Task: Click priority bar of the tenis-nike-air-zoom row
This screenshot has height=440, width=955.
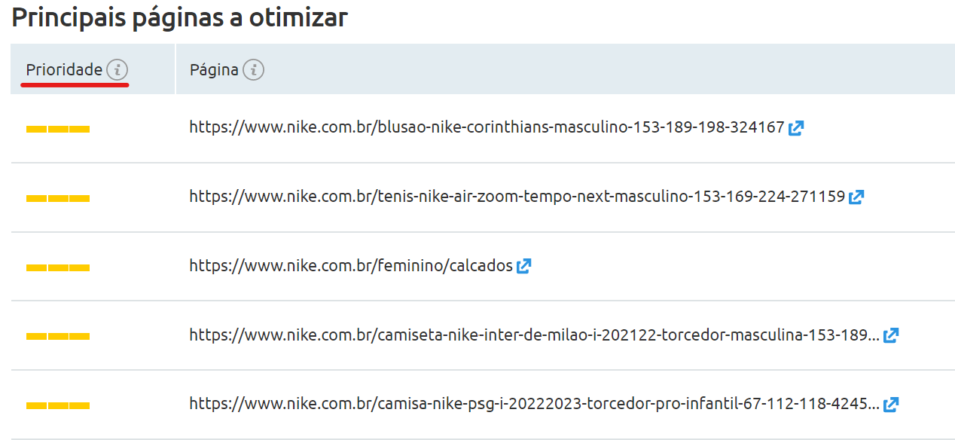Action: [x=58, y=199]
